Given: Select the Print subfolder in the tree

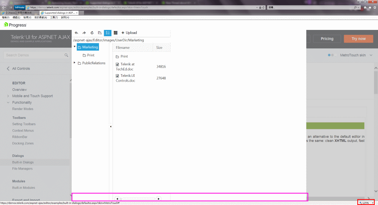Looking at the screenshot, I should click(89, 55).
